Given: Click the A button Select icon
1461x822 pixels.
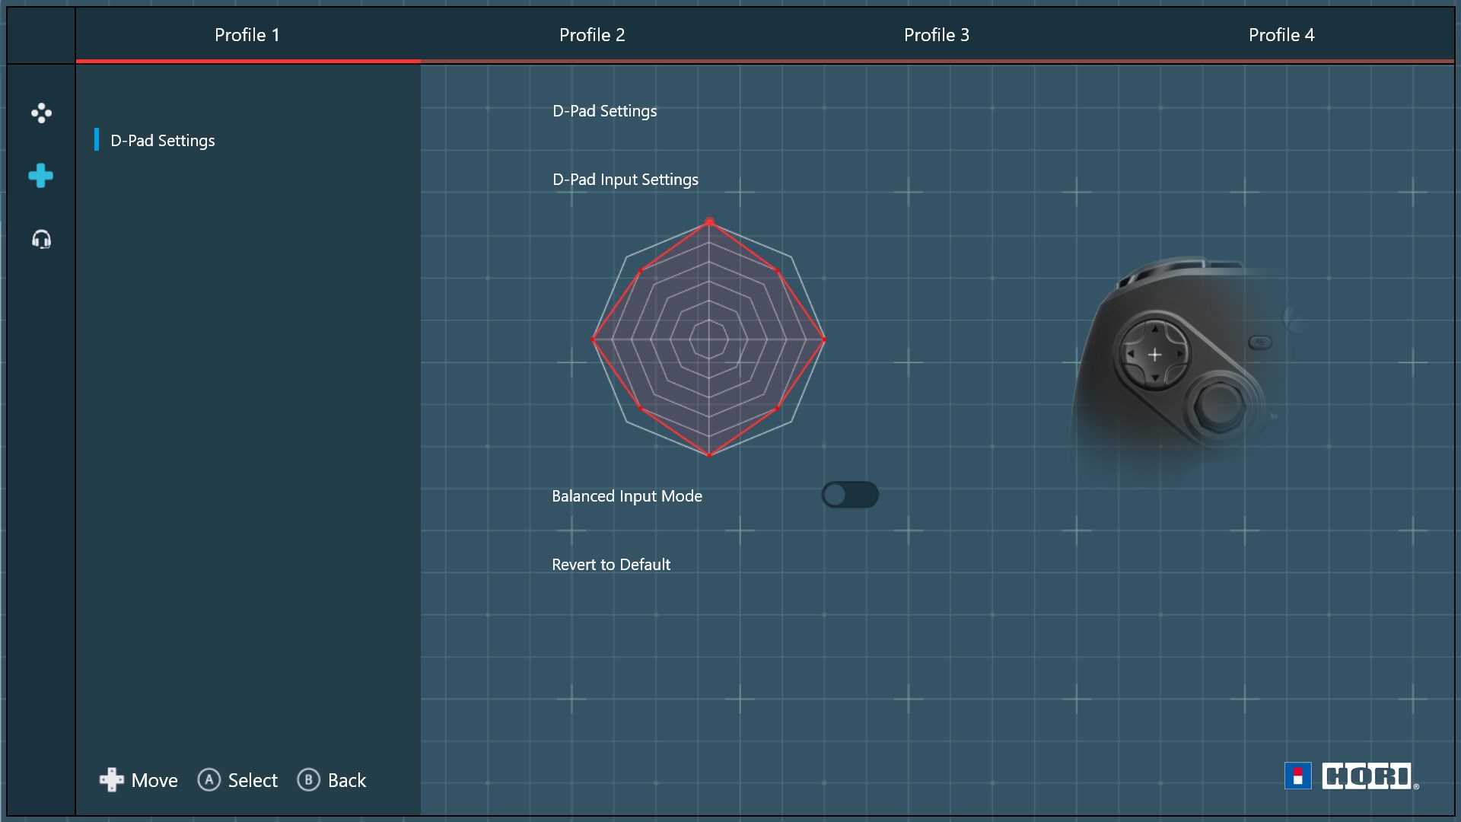Looking at the screenshot, I should pyautogui.click(x=208, y=779).
